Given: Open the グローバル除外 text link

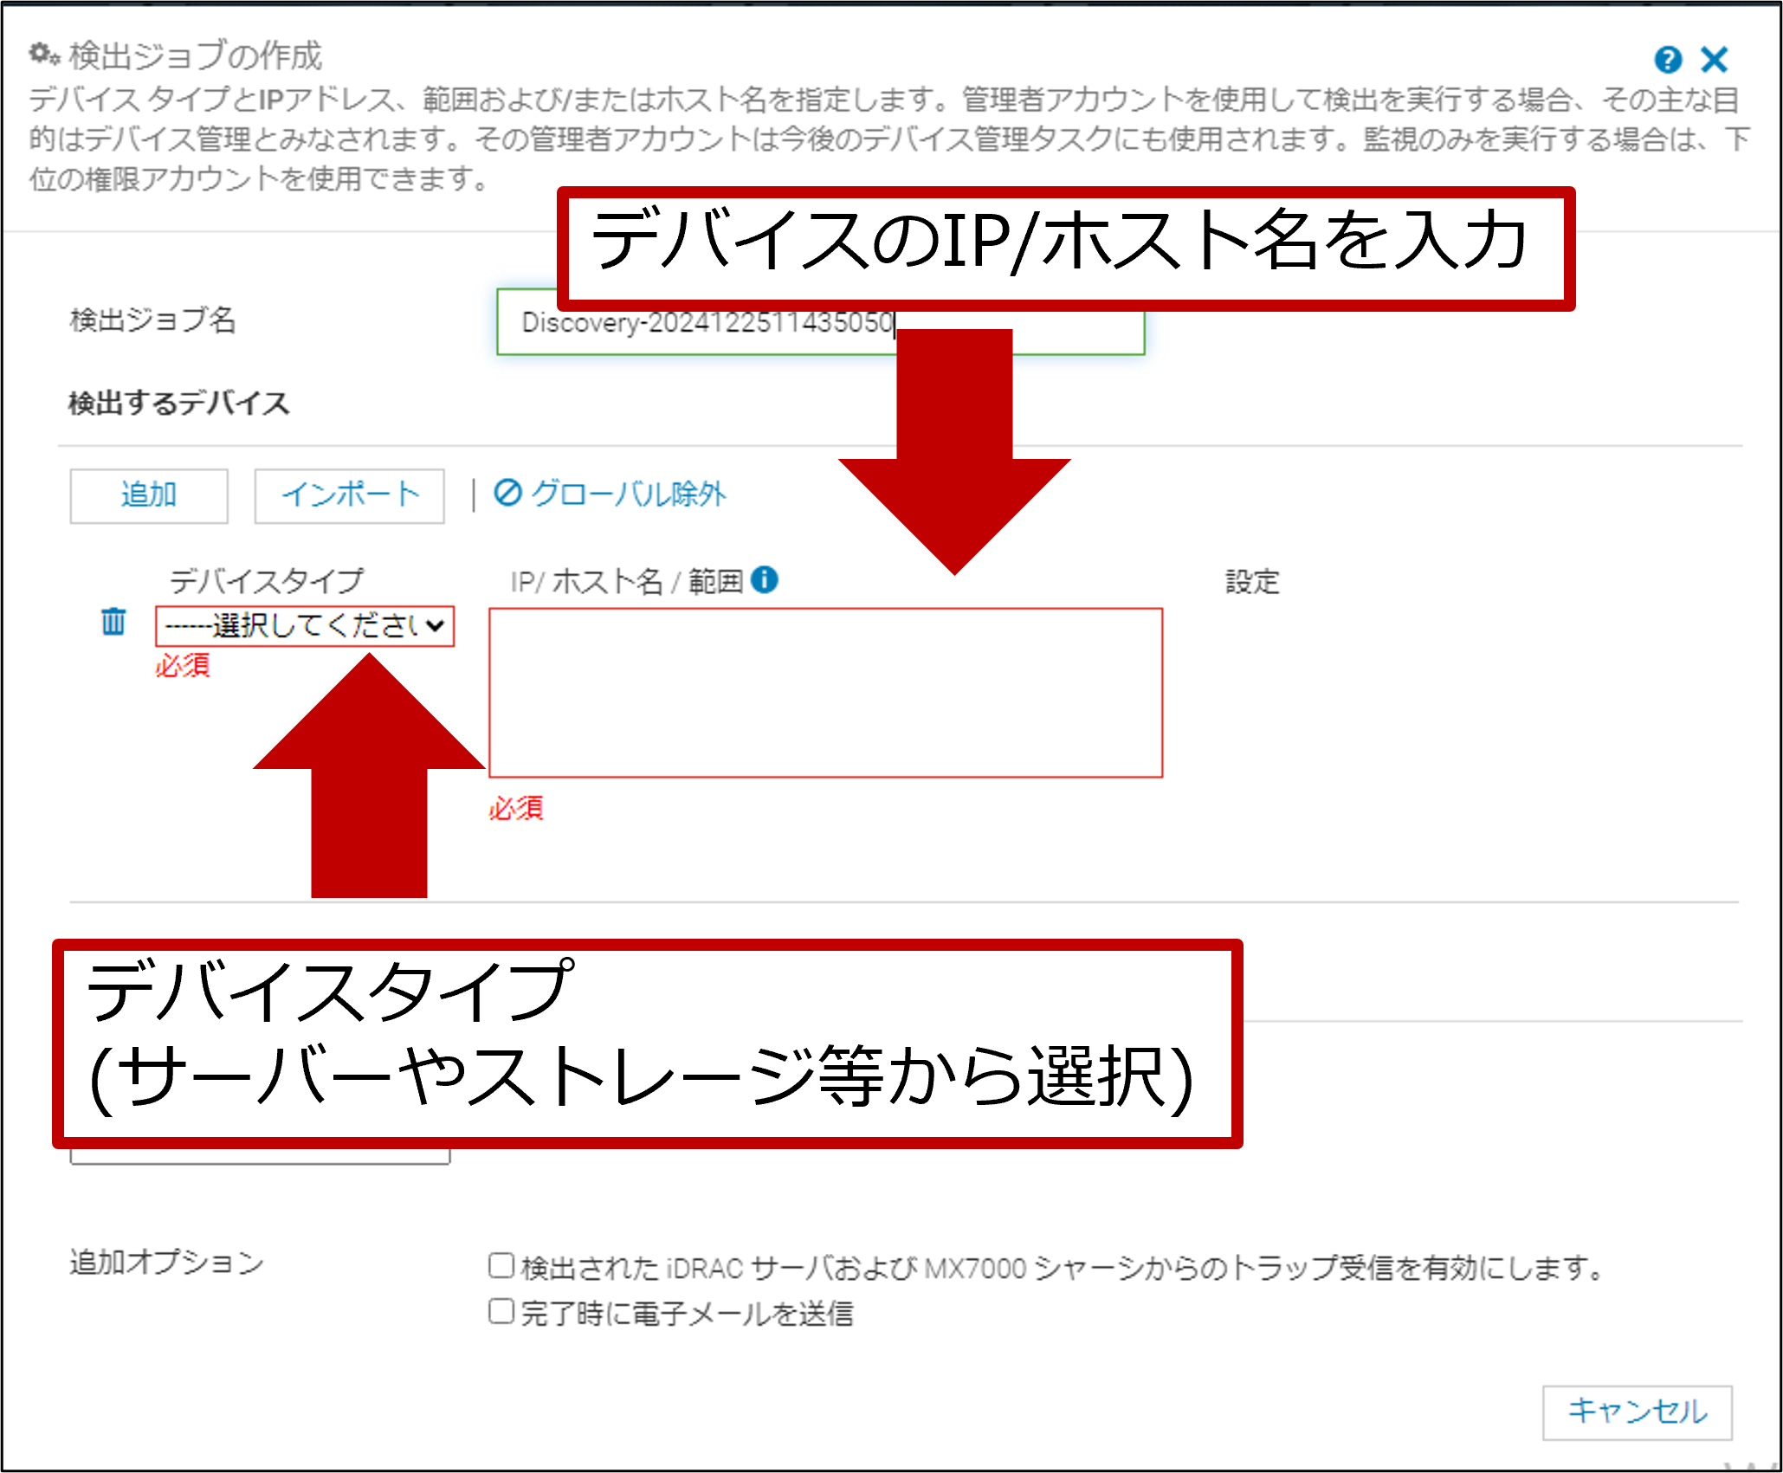Looking at the screenshot, I should [628, 494].
